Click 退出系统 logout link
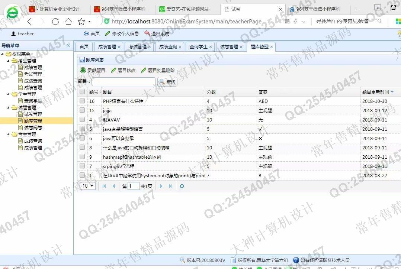 tap(157, 34)
